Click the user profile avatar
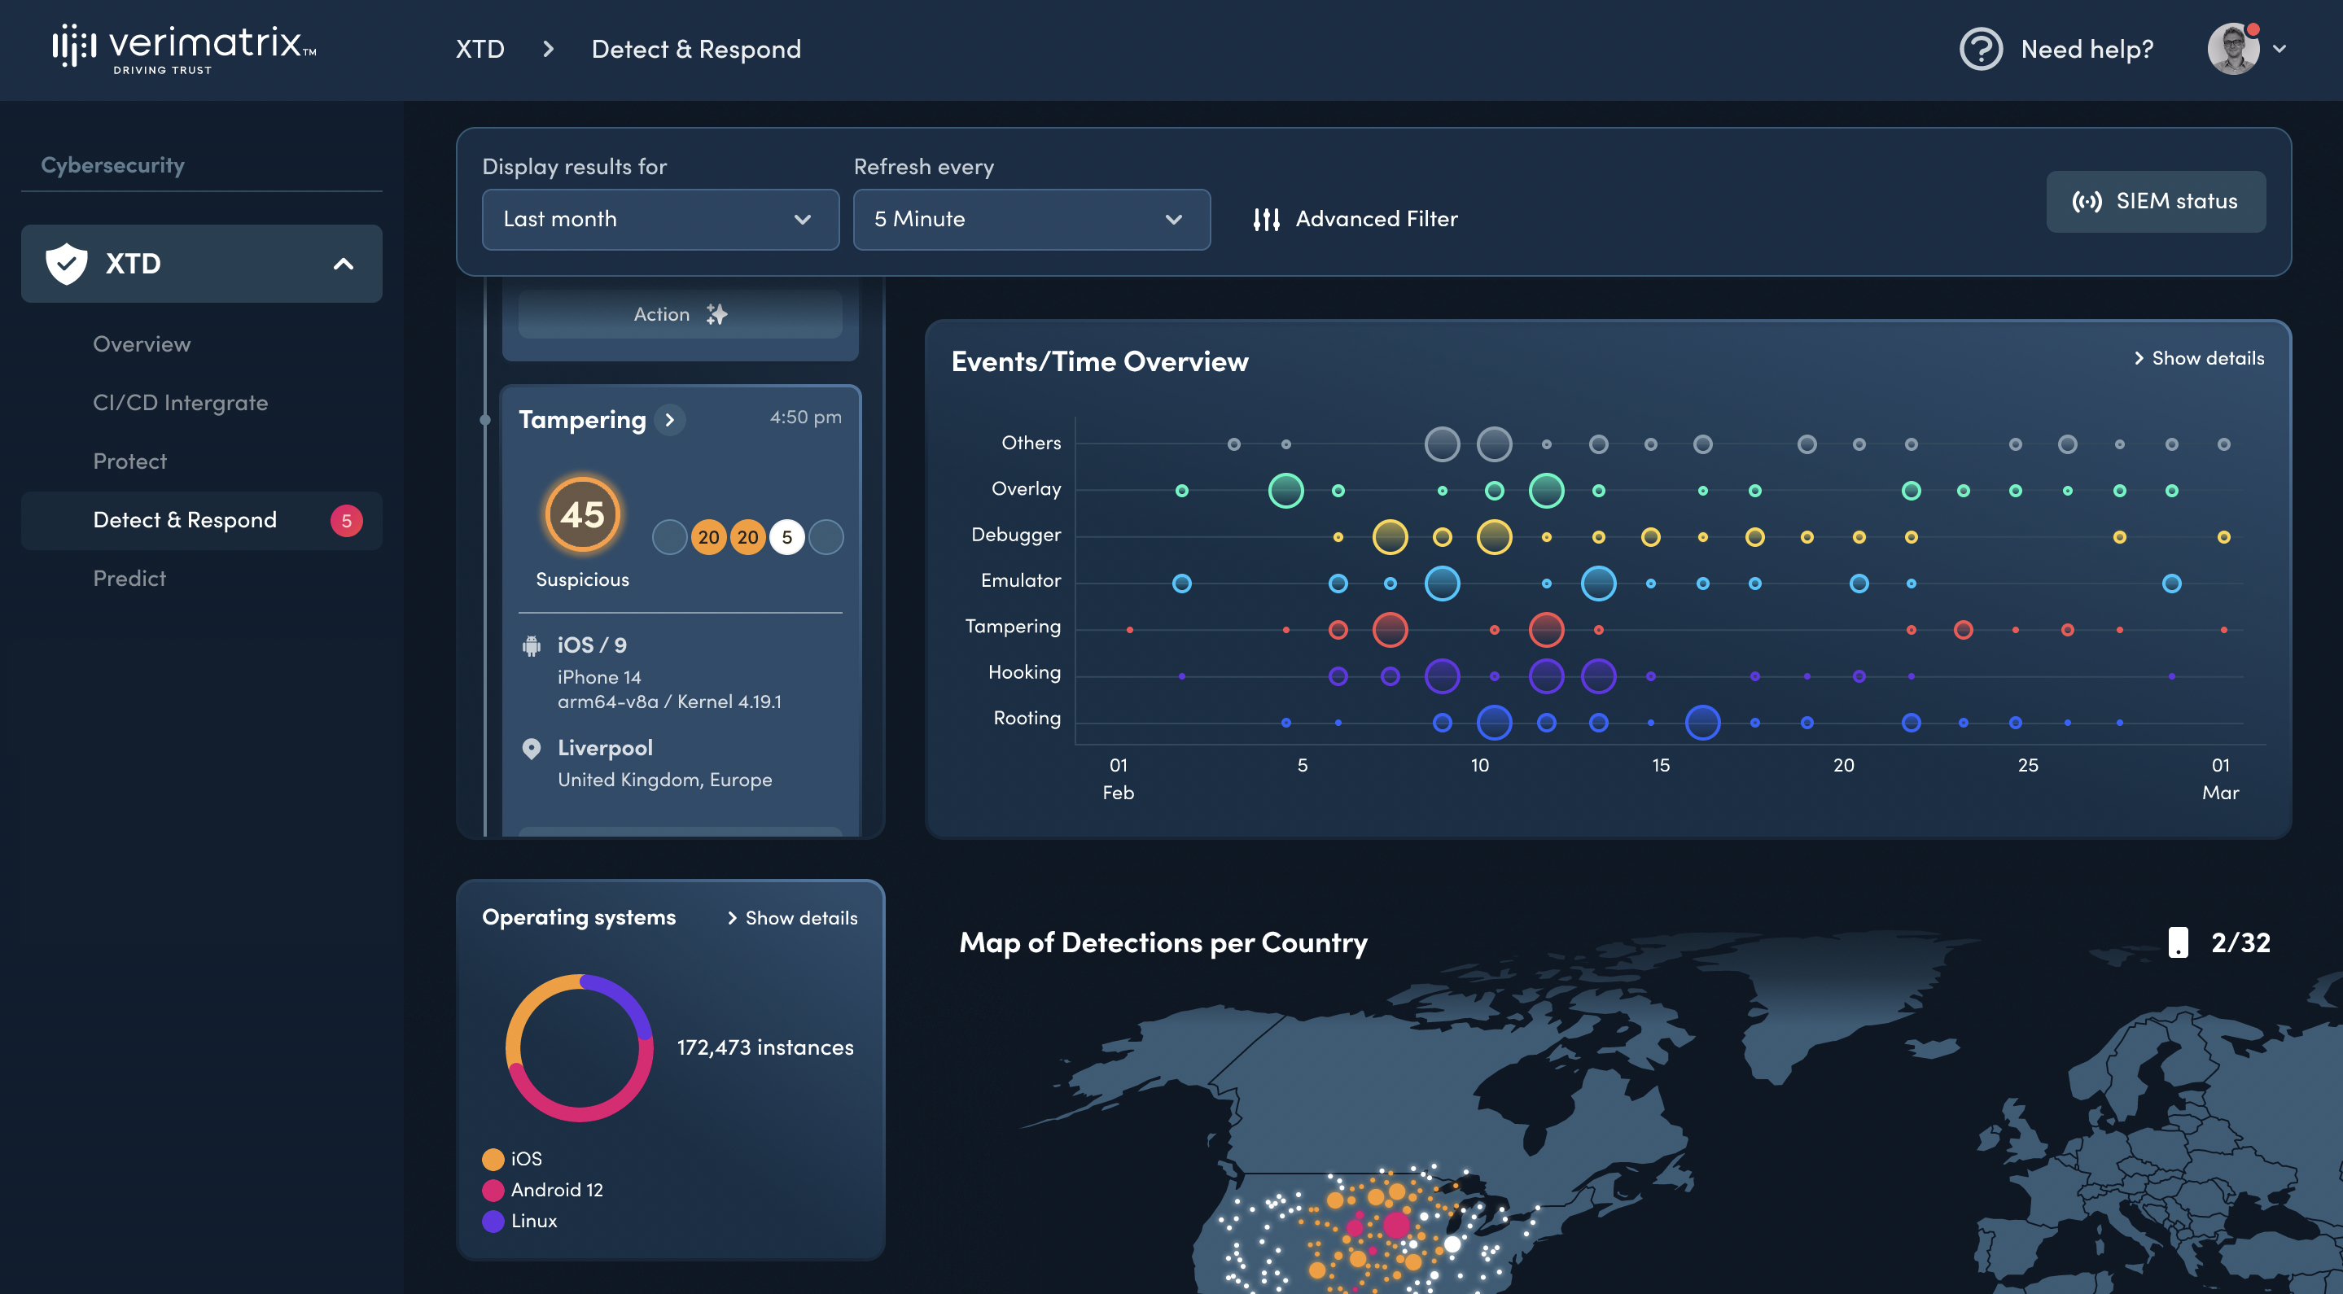Image resolution: width=2343 pixels, height=1294 pixels. [2233, 48]
